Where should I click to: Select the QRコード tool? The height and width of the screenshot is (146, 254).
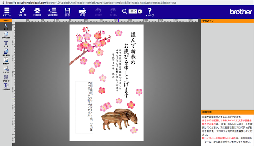click(6, 78)
